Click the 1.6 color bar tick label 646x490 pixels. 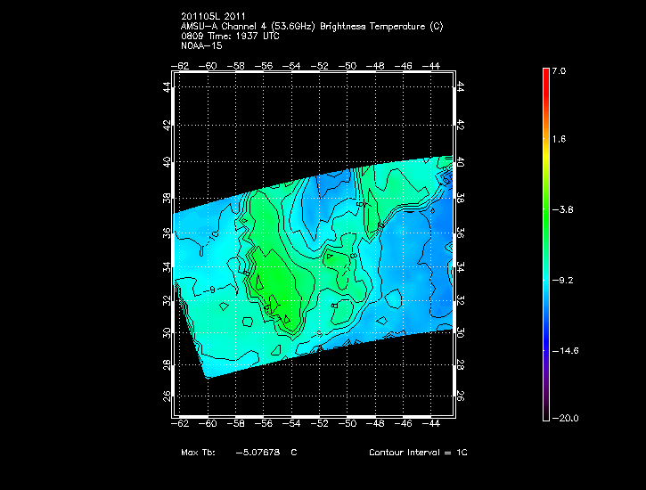[x=559, y=139]
